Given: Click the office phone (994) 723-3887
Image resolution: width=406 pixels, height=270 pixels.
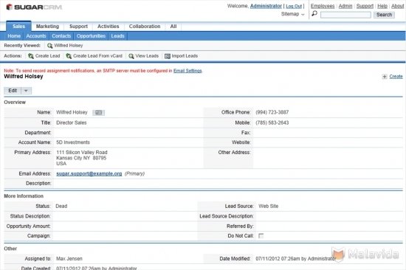Looking at the screenshot, I should [x=272, y=112].
